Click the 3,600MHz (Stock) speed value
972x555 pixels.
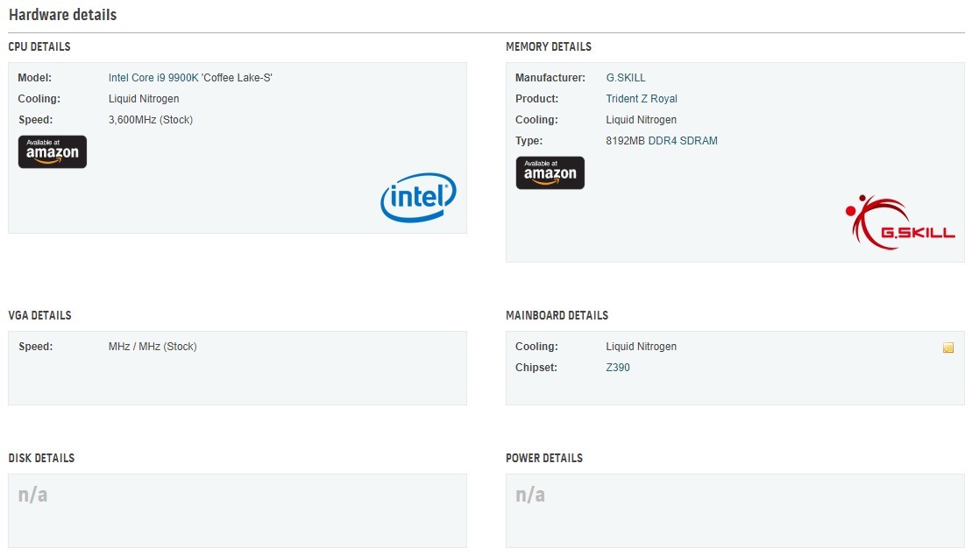tap(151, 120)
